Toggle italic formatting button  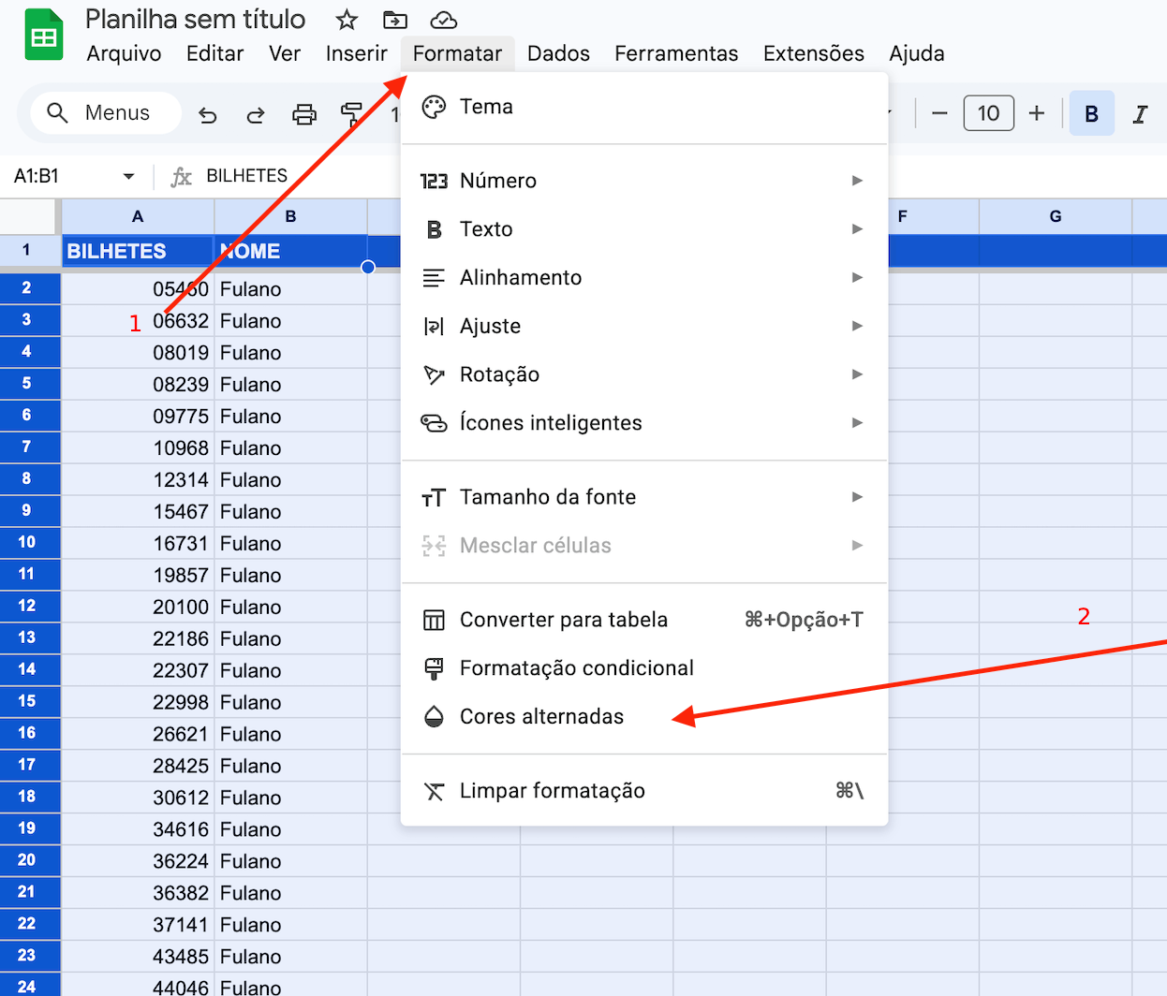(1140, 113)
